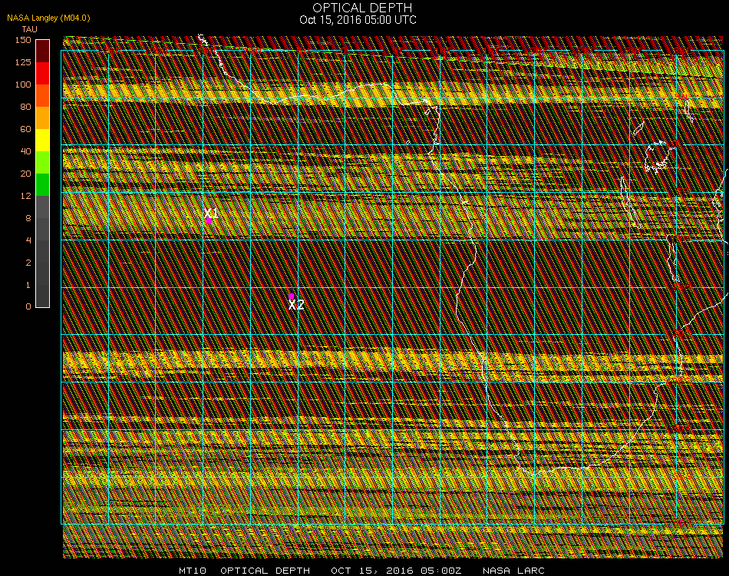Click the 'Oct 15, 2016 05:00 UTC' subtitle
Screen dimensions: 729x576
[358, 20]
